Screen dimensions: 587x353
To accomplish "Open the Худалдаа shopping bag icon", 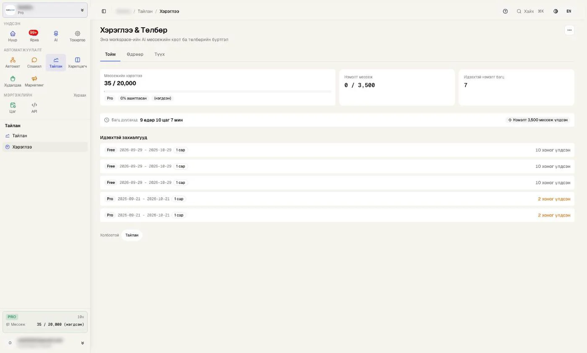I will (x=13, y=81).
